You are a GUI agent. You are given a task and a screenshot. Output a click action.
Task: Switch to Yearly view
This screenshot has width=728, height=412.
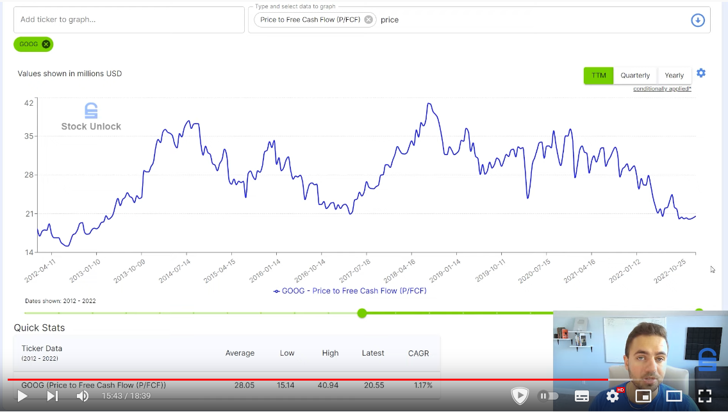(x=674, y=75)
